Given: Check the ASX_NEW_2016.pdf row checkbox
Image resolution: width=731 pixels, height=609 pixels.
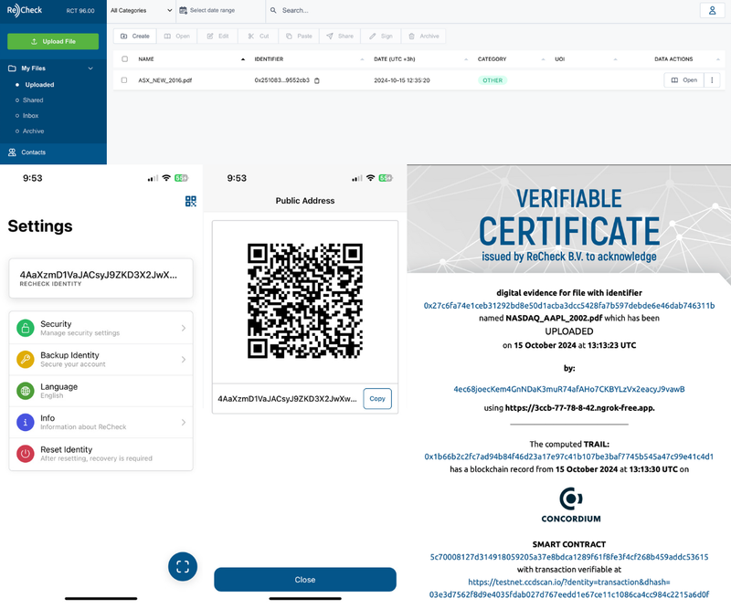Looking at the screenshot, I should click(124, 80).
